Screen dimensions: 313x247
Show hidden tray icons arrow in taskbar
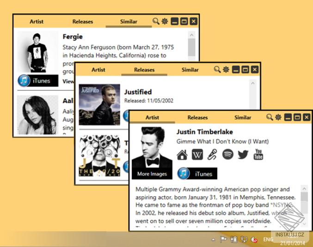pos(214,240)
